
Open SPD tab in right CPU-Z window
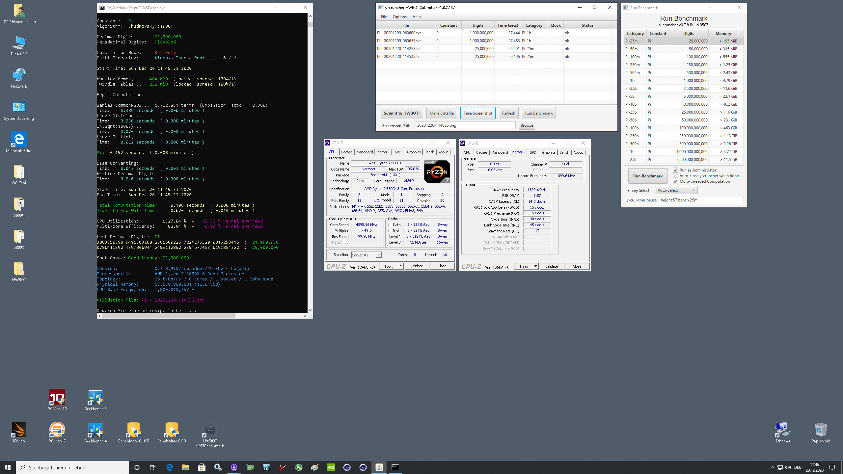[533, 152]
